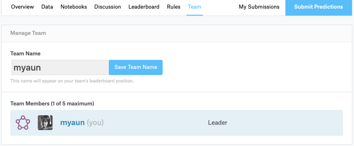The height and width of the screenshot is (146, 354).
Task: Open My Submissions page
Action: coord(259,7)
